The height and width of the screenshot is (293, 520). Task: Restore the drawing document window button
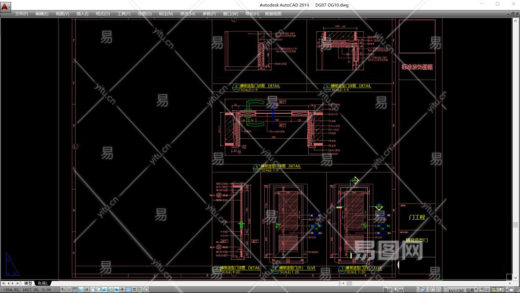click(x=513, y=14)
